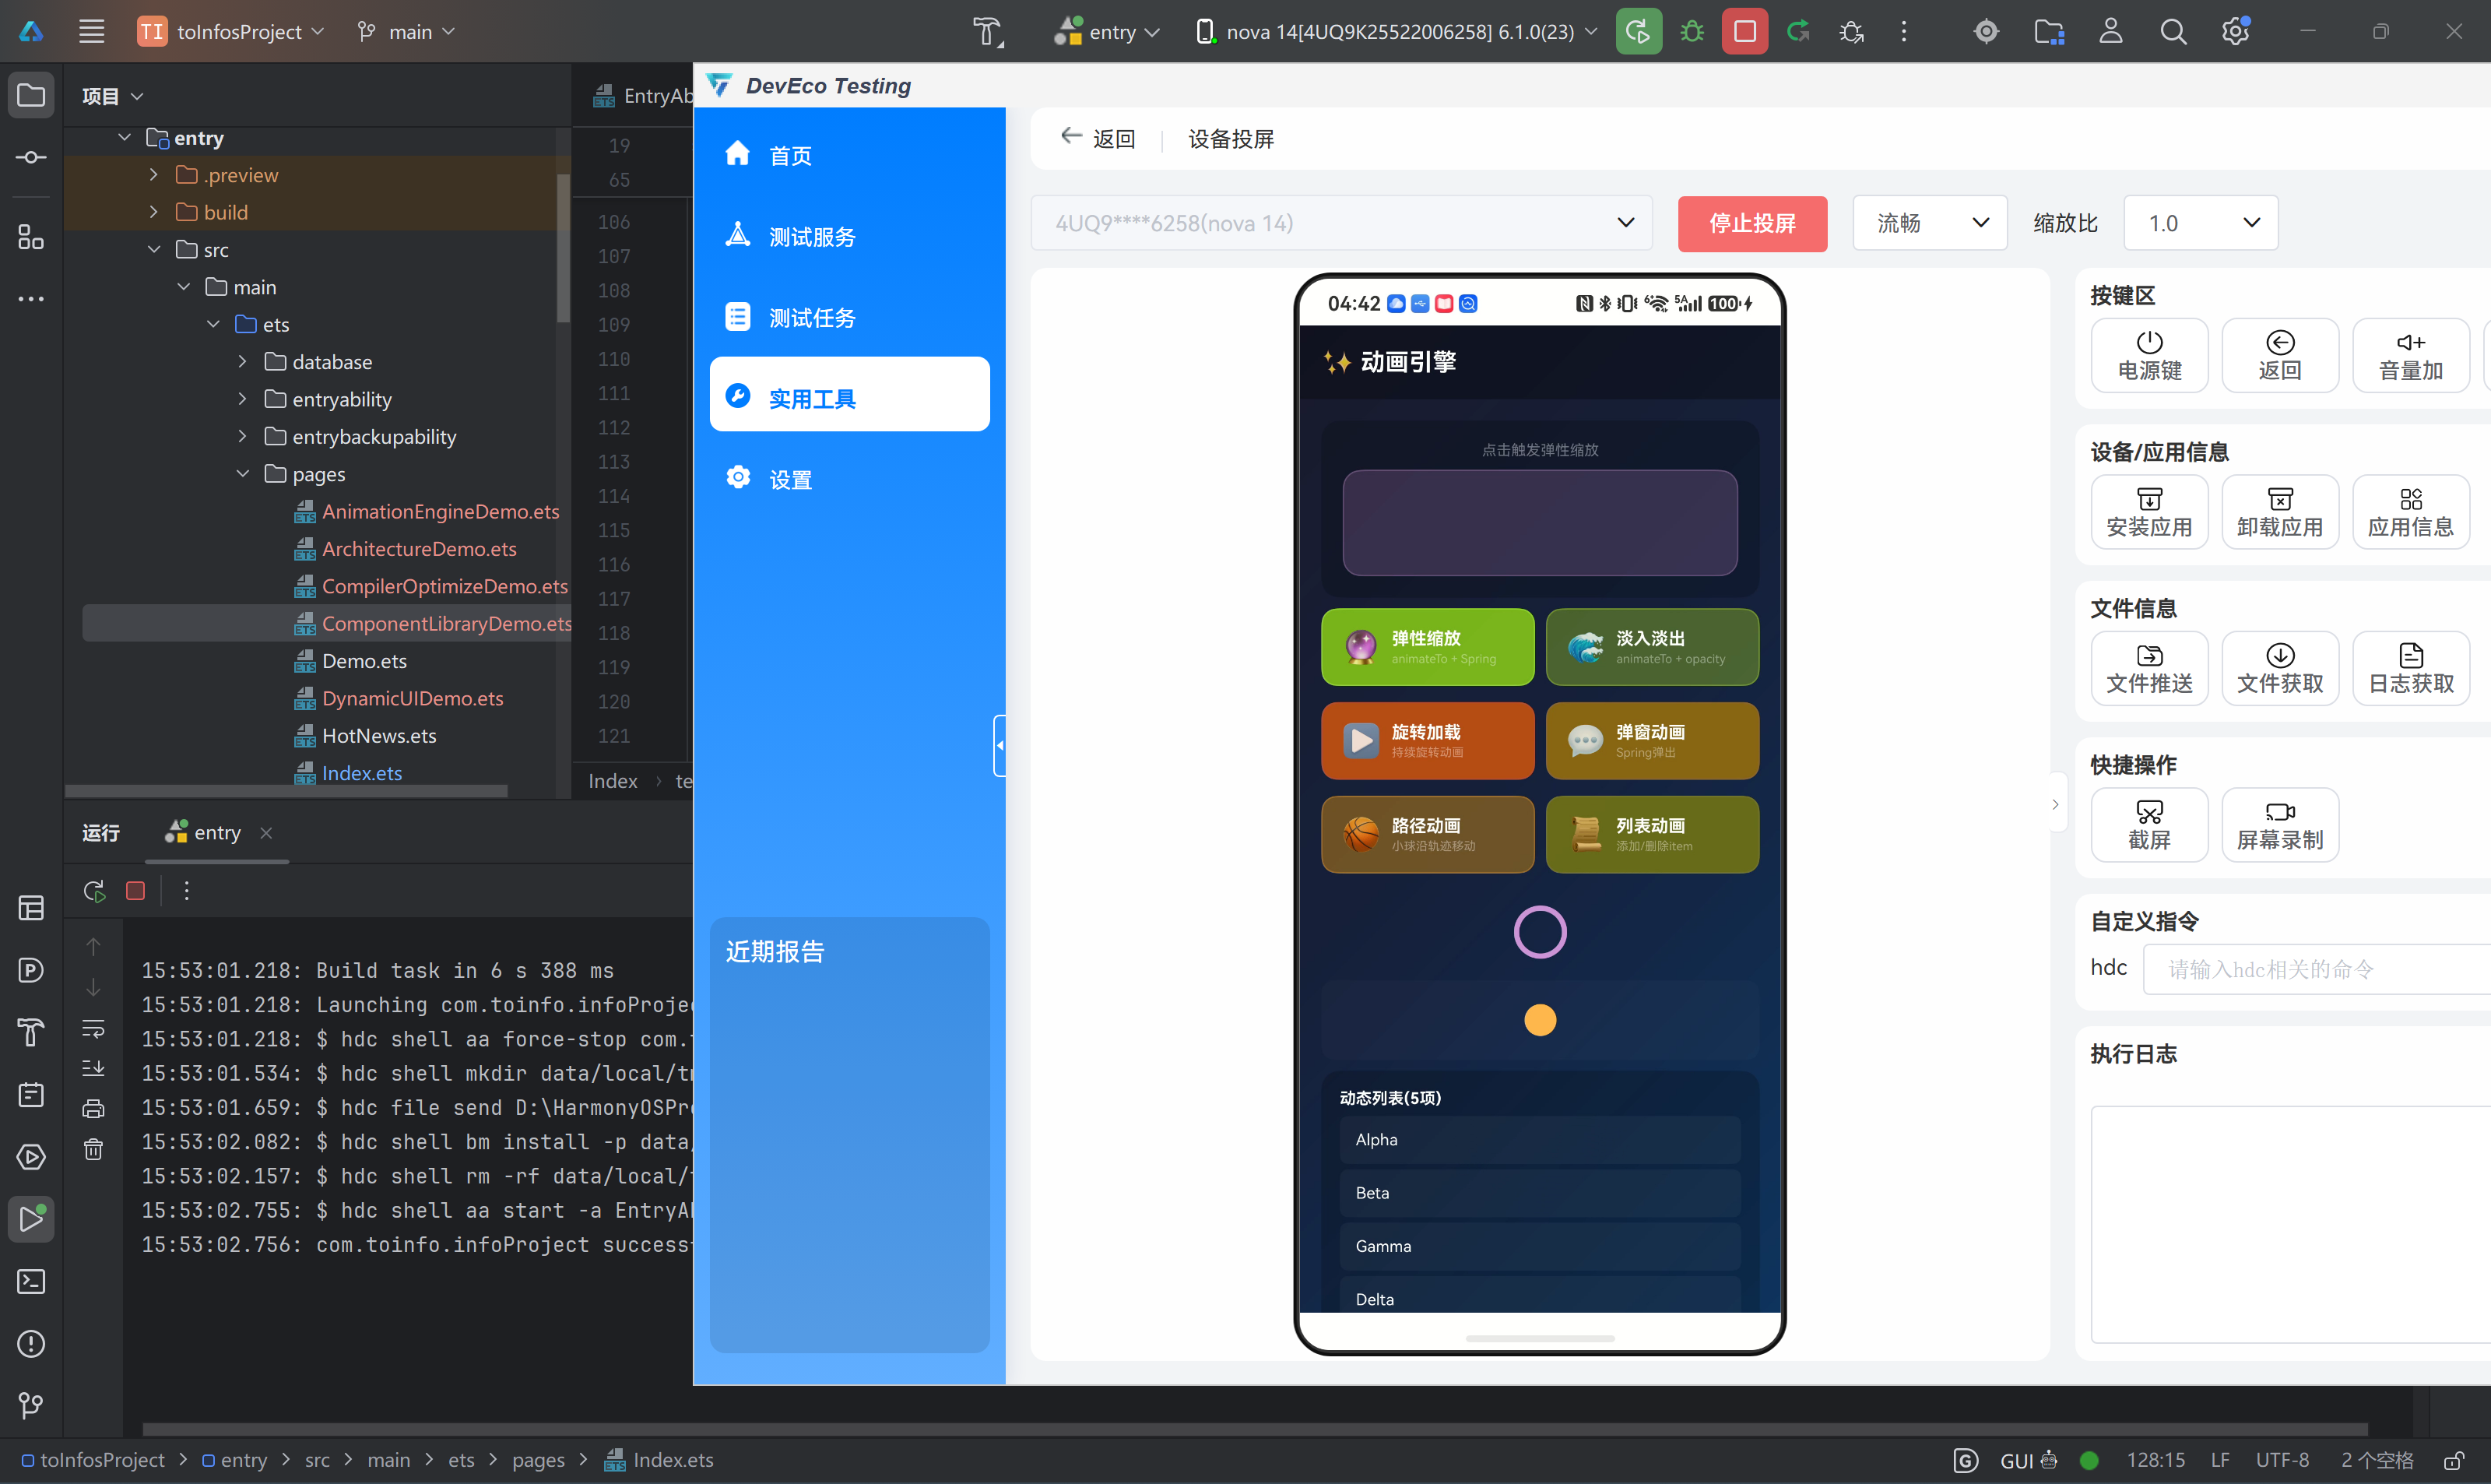Expand the database folder
2491x1484 pixels.
click(243, 361)
